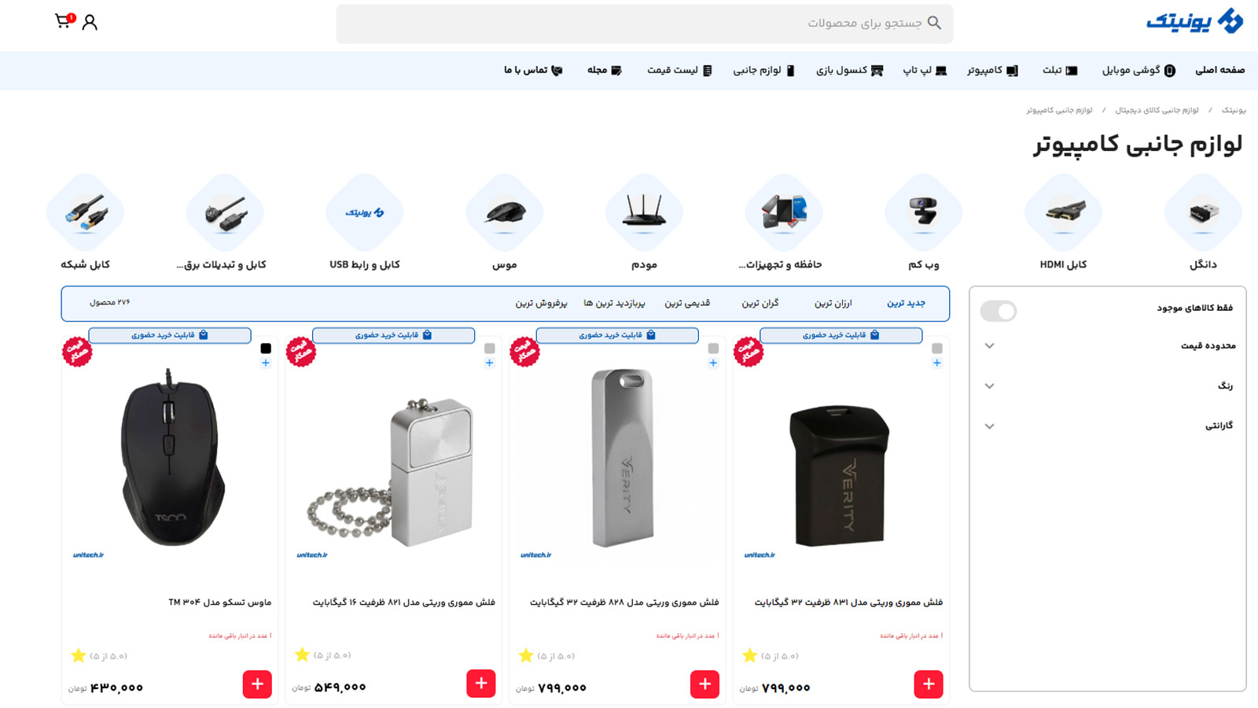Click the یونیتک breadcrumb link
Screen dimensions: 1258x708
[1234, 110]
